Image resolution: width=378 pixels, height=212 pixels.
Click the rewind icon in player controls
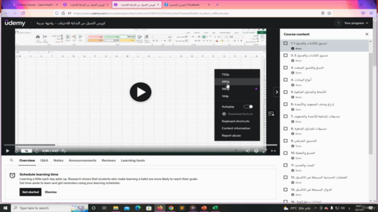pos(17,151)
